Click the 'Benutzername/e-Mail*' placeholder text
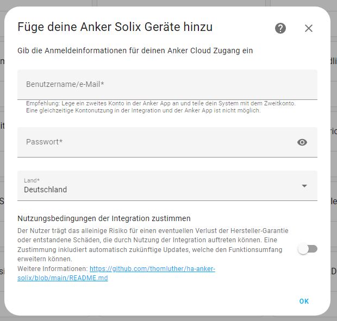 [65, 84]
